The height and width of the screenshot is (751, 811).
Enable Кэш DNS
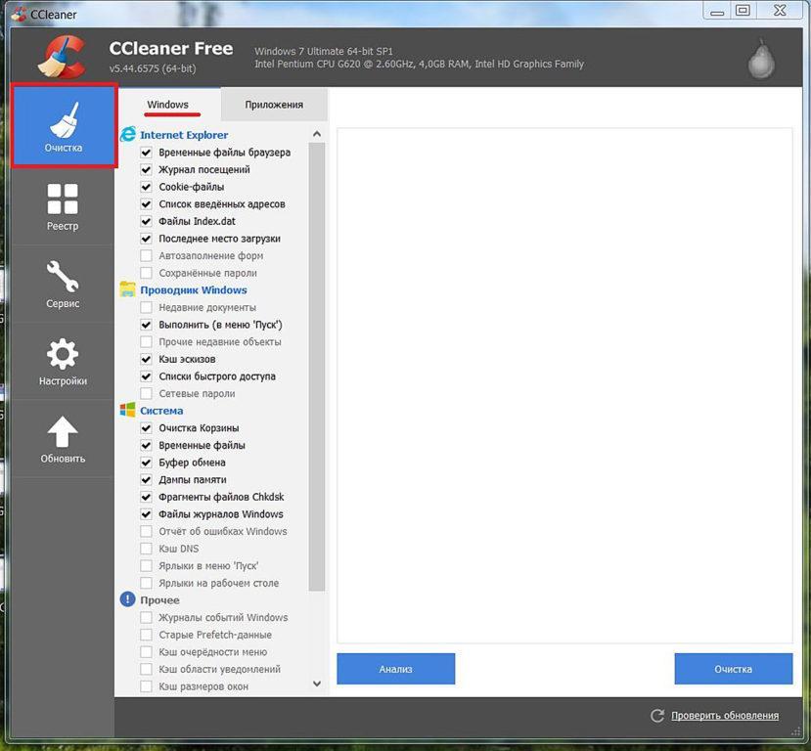[x=147, y=549]
